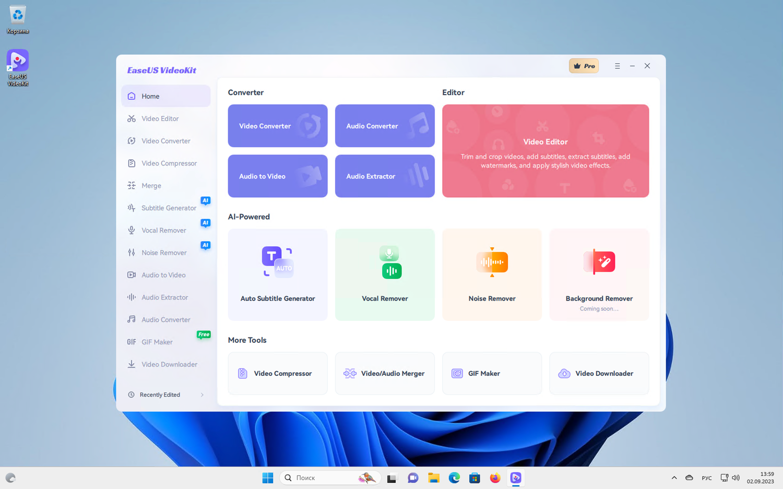Image resolution: width=783 pixels, height=489 pixels.
Task: Click the Pro upgrade button
Action: (x=584, y=66)
